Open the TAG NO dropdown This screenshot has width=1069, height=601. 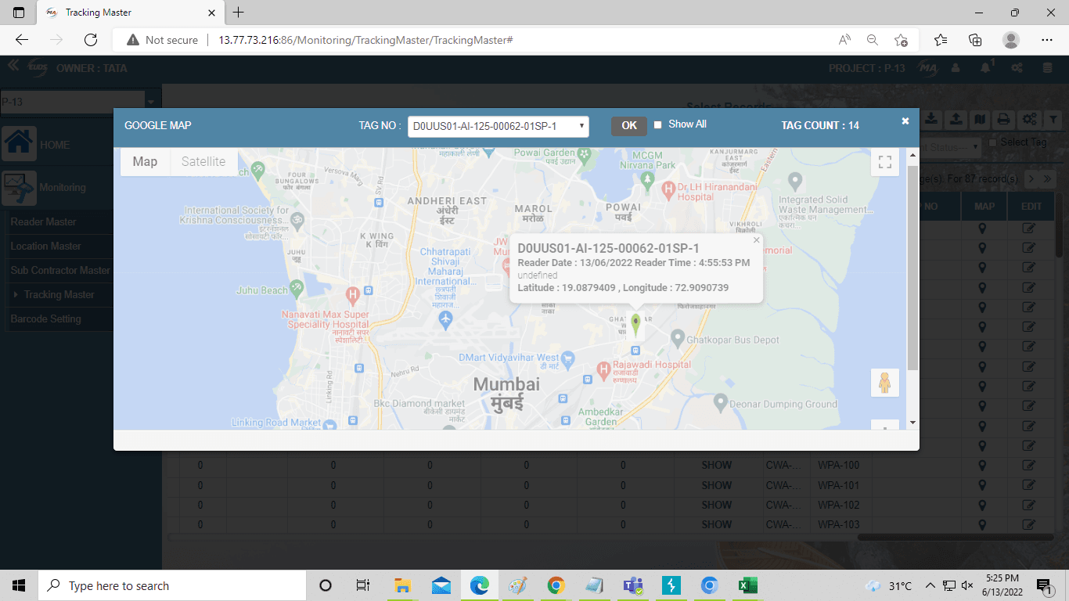pos(498,126)
